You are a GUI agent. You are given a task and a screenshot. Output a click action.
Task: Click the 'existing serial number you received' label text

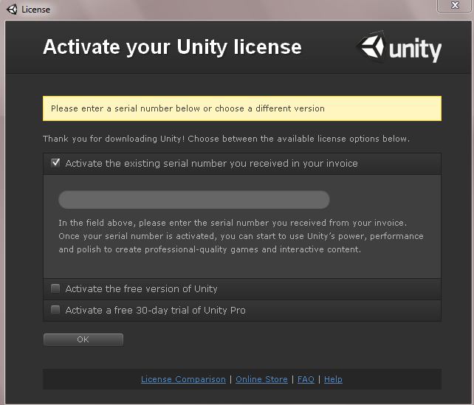click(x=211, y=164)
